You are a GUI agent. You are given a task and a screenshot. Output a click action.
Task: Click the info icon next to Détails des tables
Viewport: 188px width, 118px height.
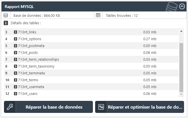(x=6, y=23)
